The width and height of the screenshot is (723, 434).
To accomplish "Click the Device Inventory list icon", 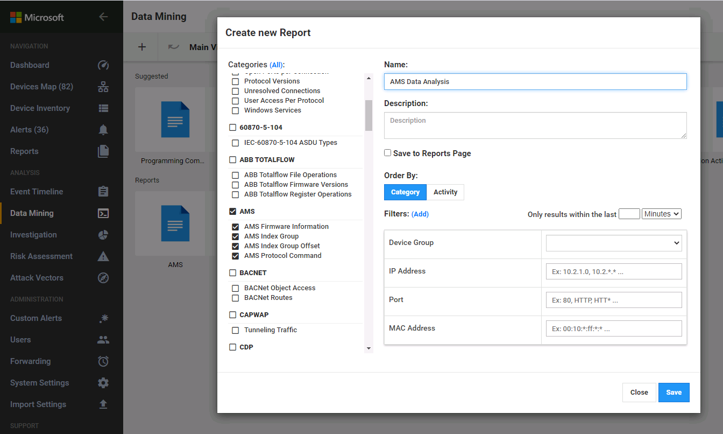I will point(103,108).
